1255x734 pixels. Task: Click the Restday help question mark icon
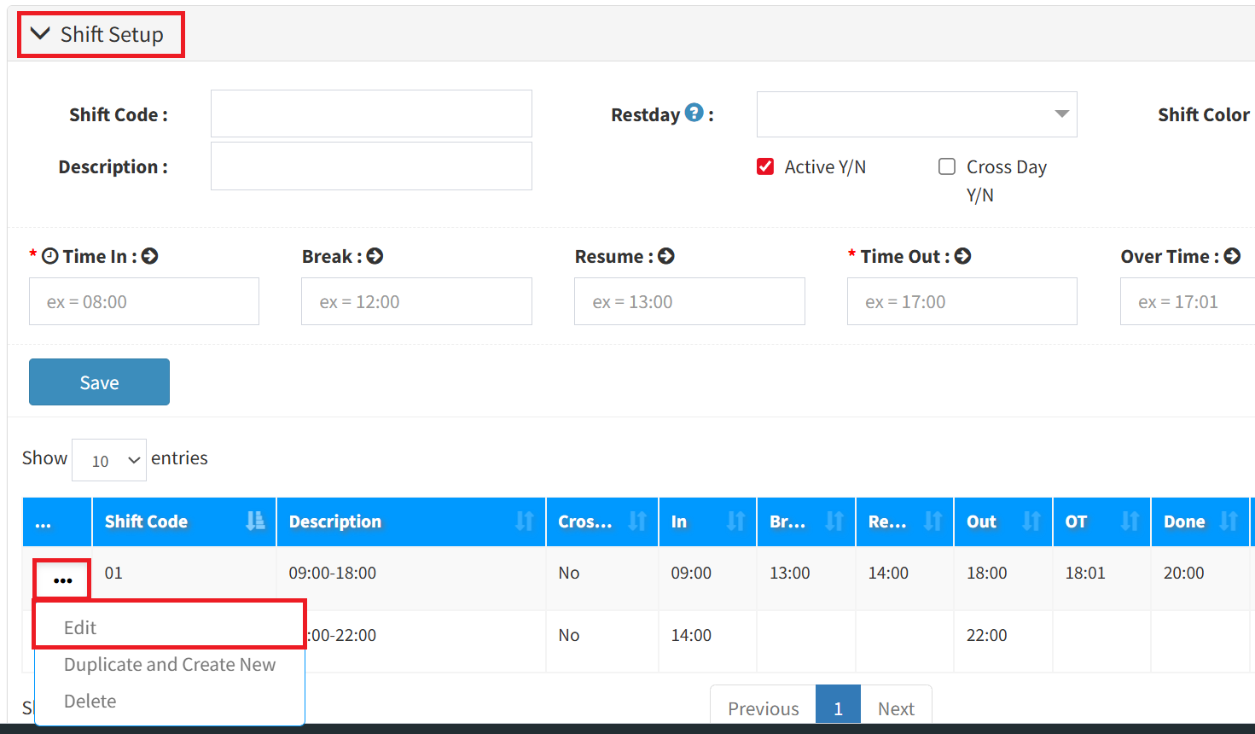[x=694, y=113]
